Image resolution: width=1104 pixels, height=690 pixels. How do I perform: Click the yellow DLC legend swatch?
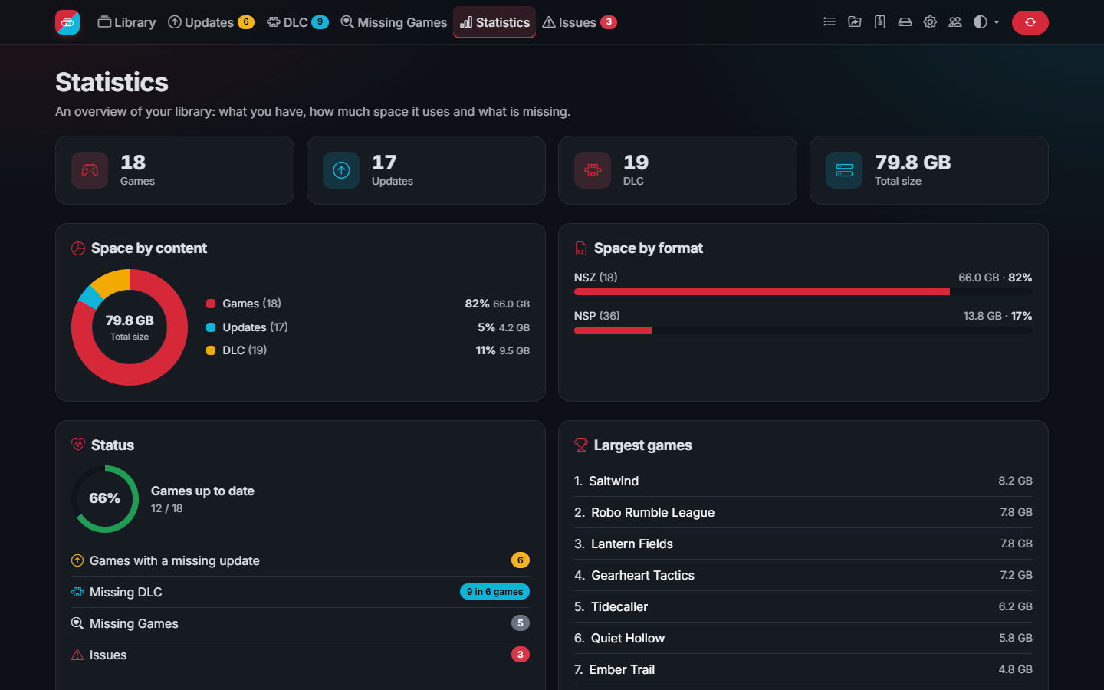pos(211,350)
